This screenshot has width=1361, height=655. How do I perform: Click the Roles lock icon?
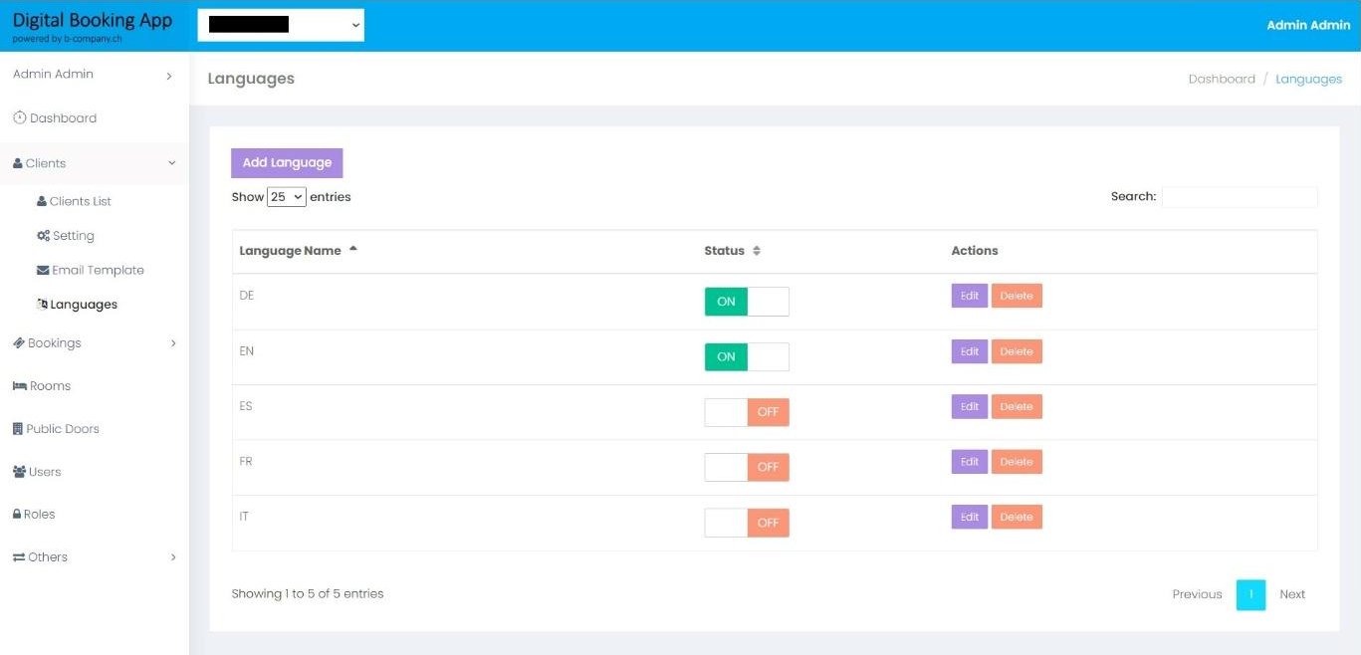tap(17, 515)
